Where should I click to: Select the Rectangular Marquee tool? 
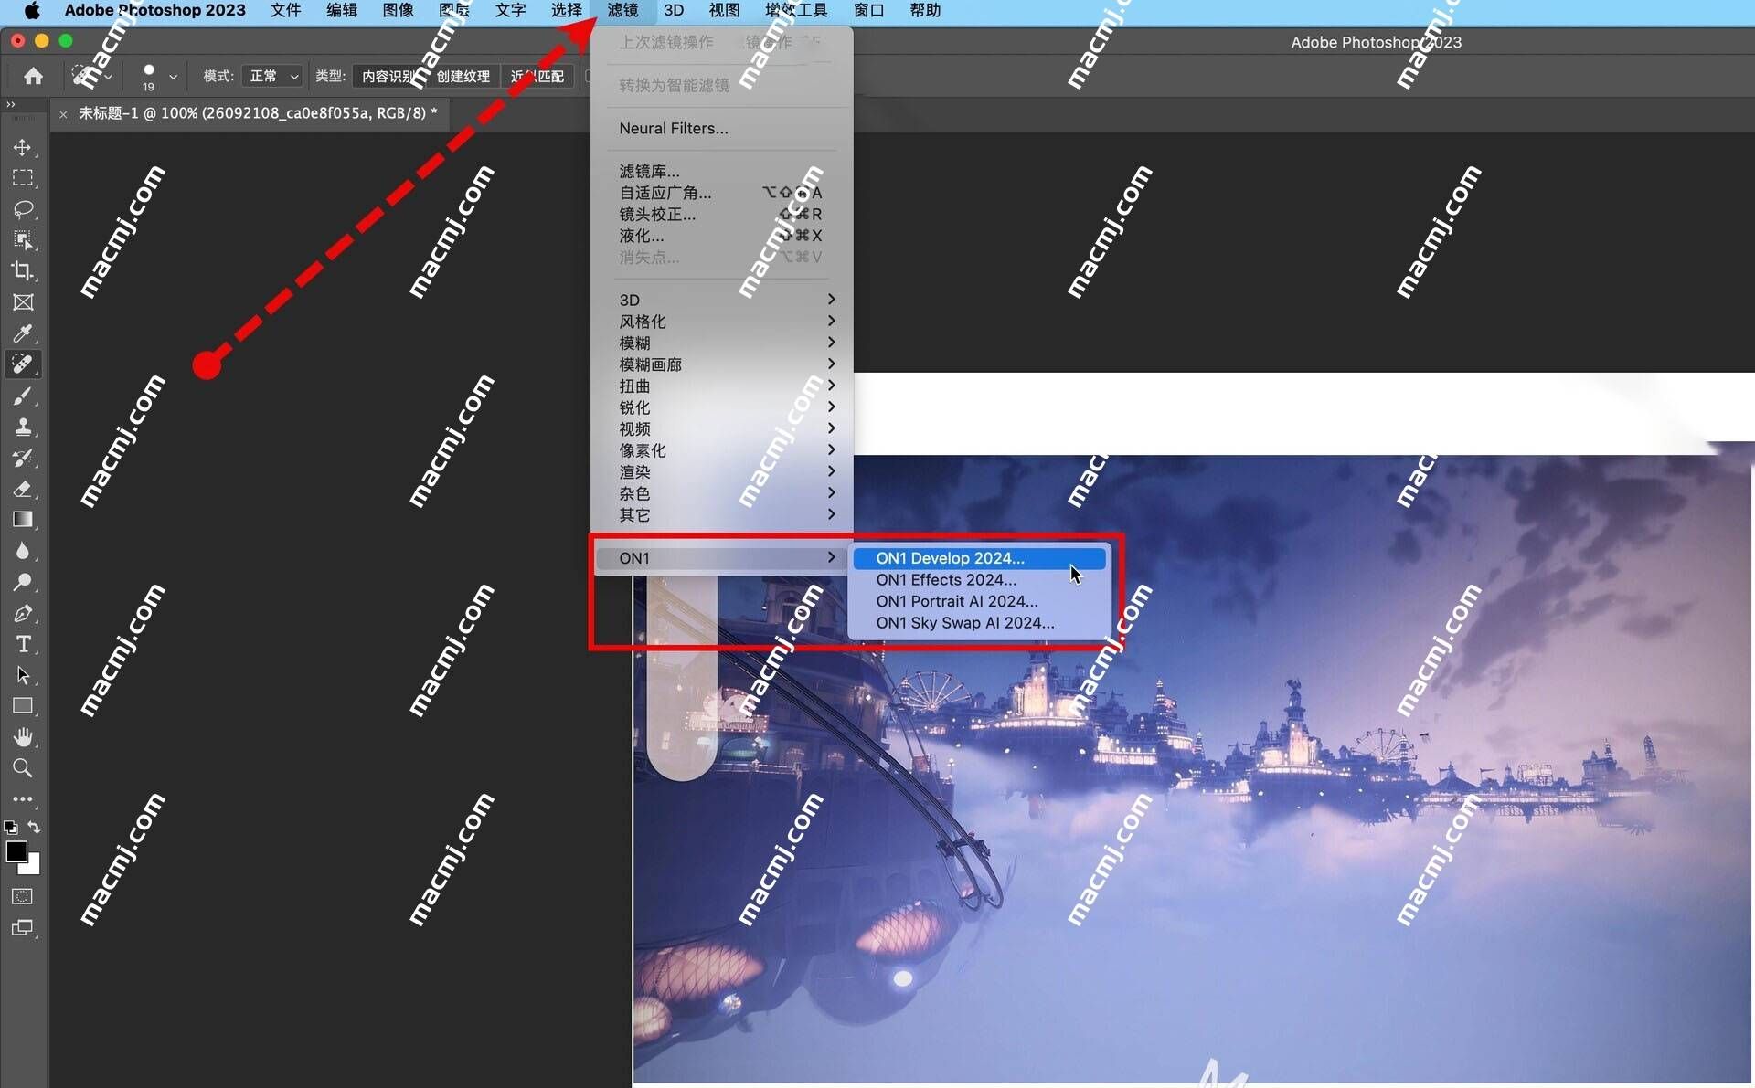click(23, 178)
